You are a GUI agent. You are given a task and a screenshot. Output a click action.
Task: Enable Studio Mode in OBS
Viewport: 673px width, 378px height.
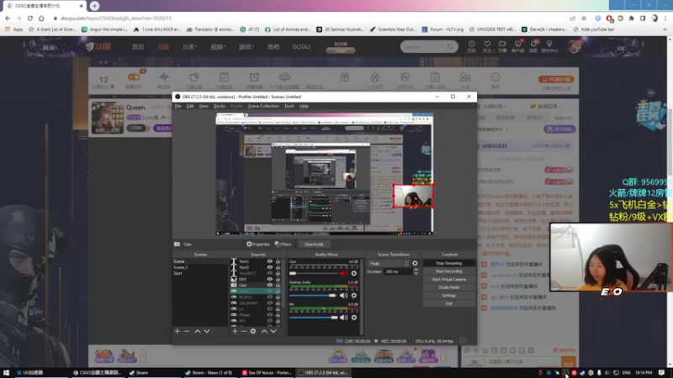coord(449,287)
